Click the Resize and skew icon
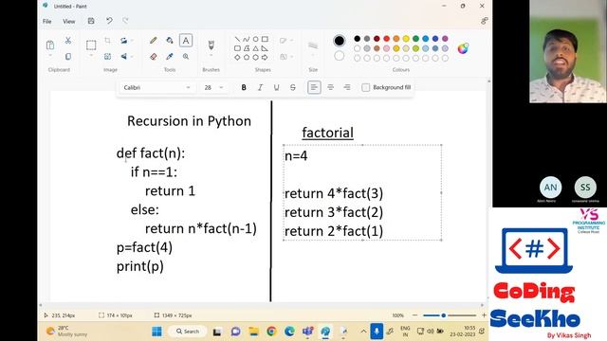 (107, 57)
